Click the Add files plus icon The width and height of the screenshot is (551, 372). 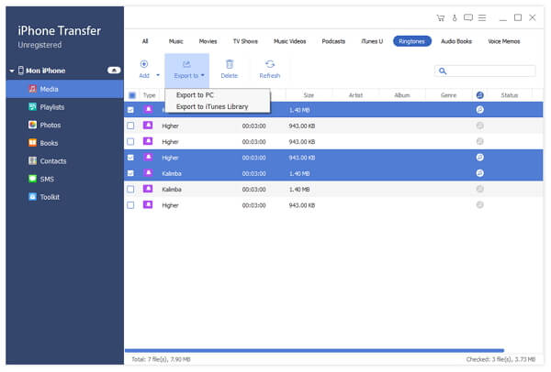pyautogui.click(x=144, y=64)
